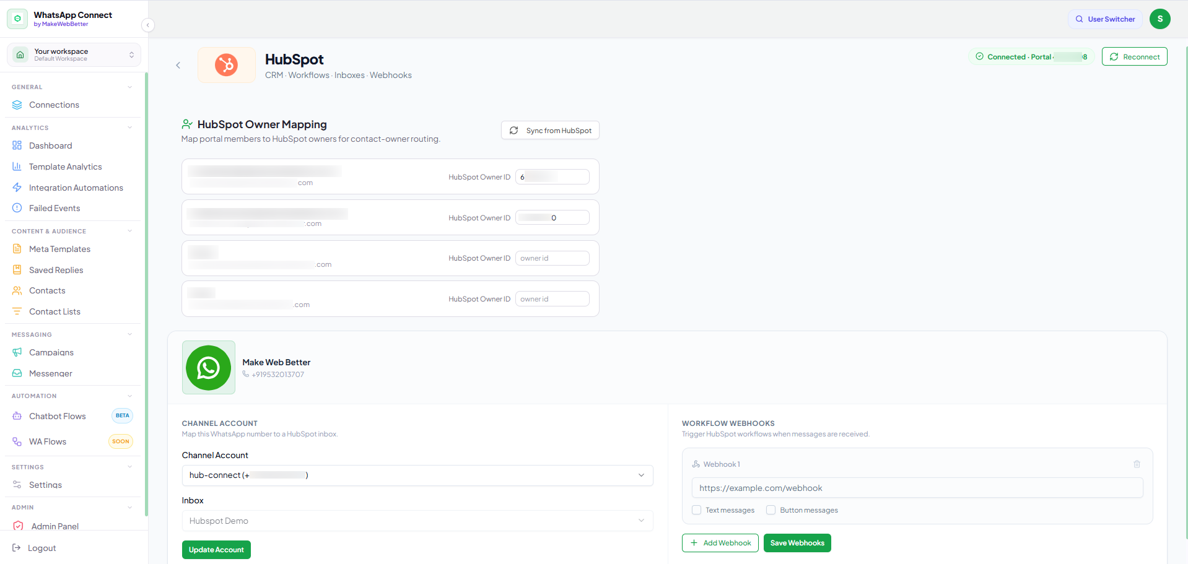Click the Sync from HubSpot button
The image size is (1188, 564).
click(550, 131)
